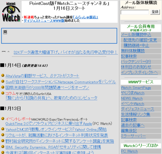Click the small icon beside 32Kデータ通信 link
This screenshot has height=154, width=162.
[x=6, y=52]
